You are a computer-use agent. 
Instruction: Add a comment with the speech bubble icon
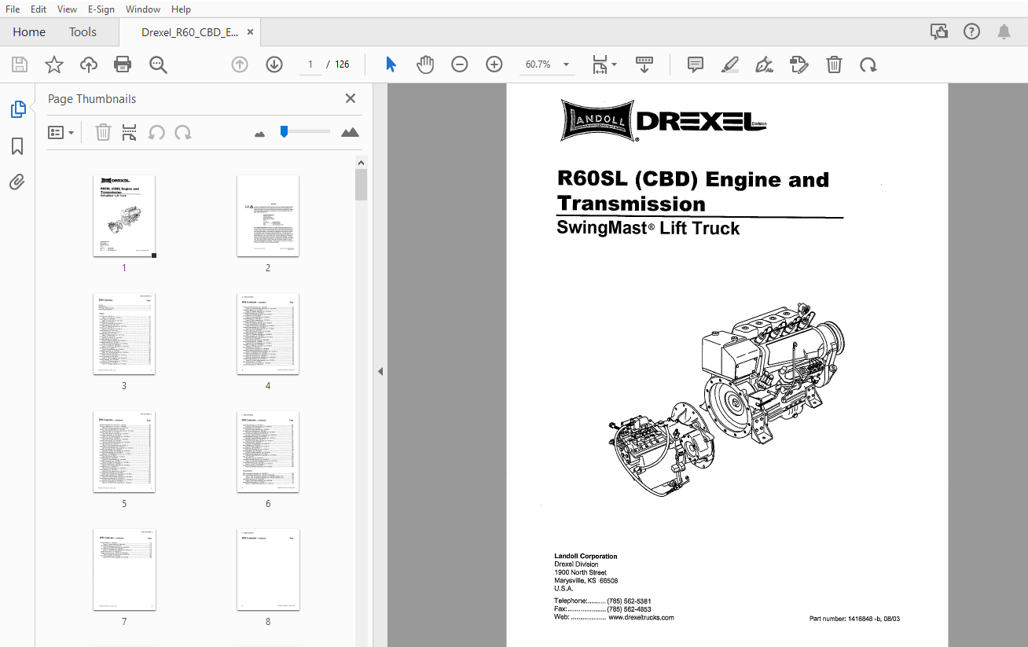click(696, 64)
